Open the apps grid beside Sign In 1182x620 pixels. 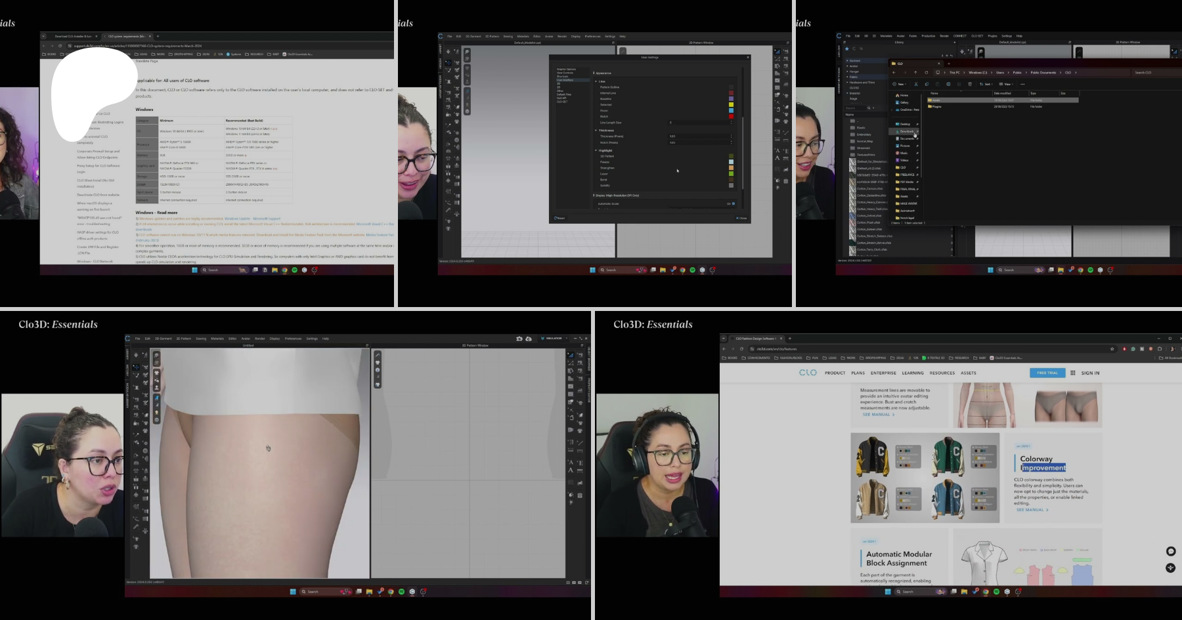[1073, 373]
